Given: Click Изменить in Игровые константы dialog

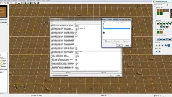Looking at the screenshot, I should pos(68,73).
